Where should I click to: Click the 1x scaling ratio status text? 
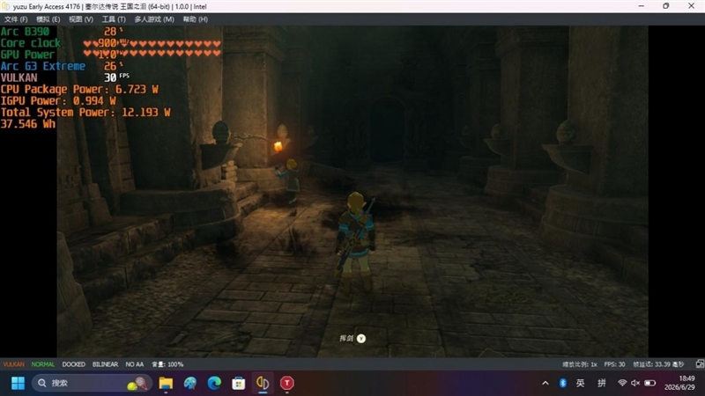[580, 364]
